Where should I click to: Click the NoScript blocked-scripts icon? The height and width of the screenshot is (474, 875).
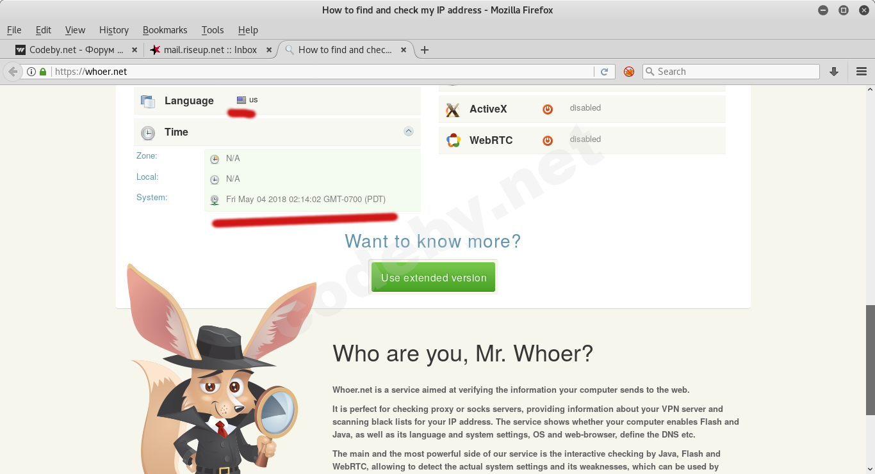629,72
